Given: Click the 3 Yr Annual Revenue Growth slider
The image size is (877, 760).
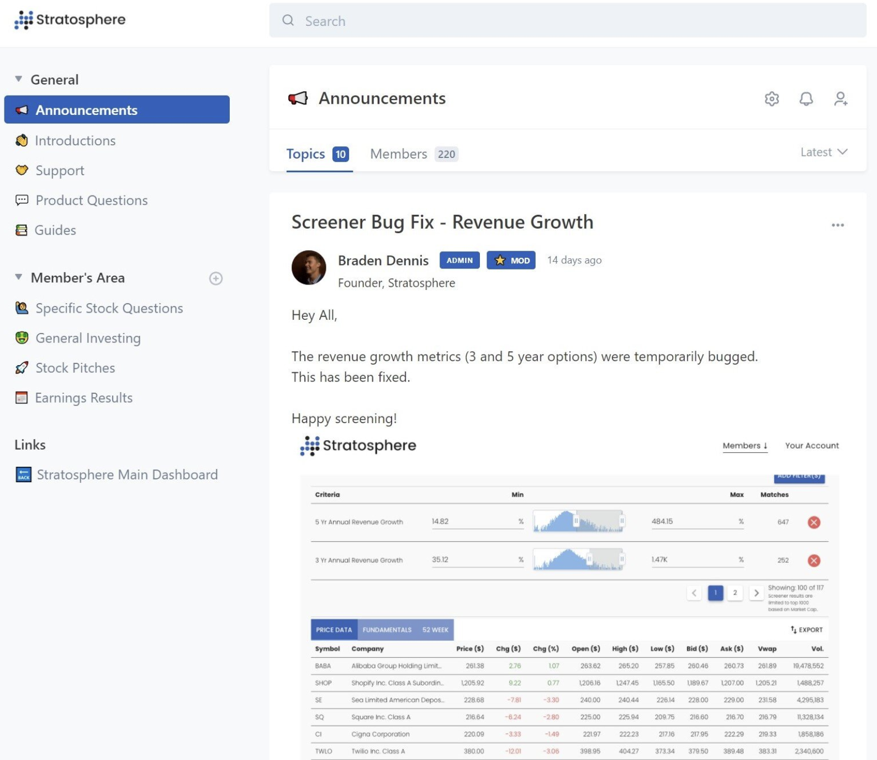Looking at the screenshot, I should (579, 560).
